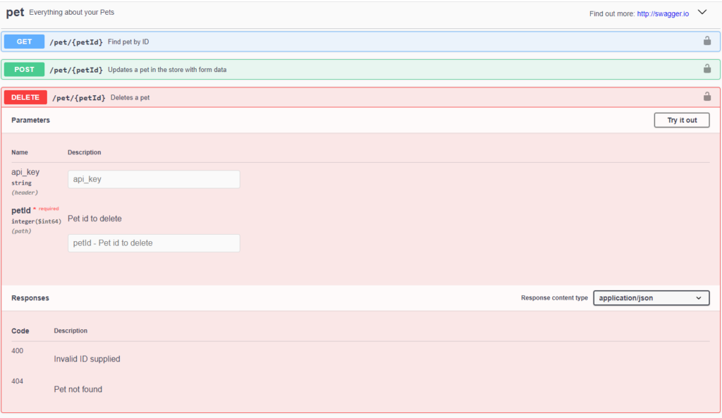Focus the petId input field

click(154, 243)
